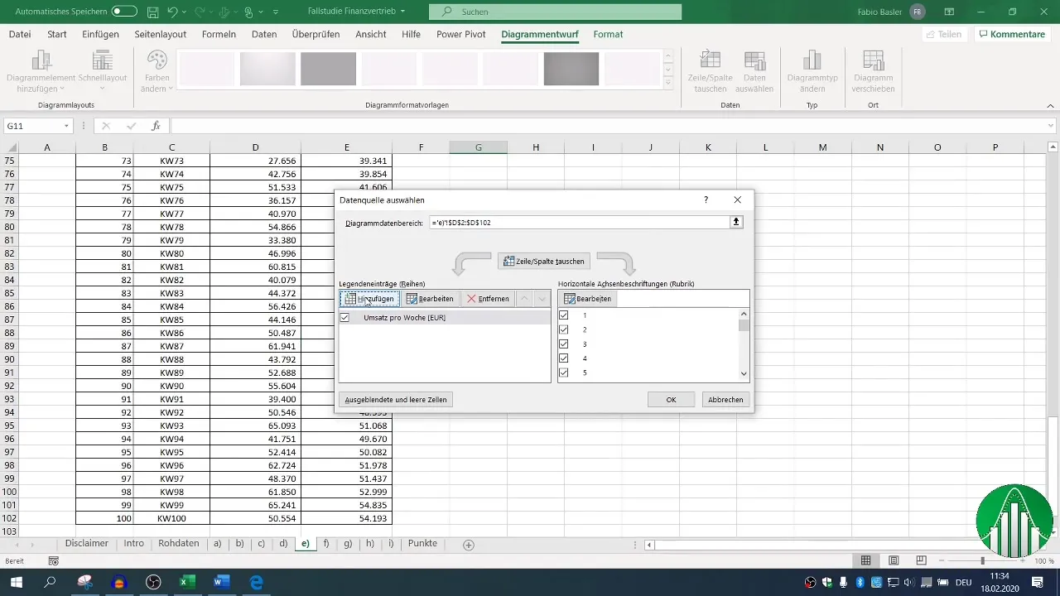Uncheck Umsatz pro Woche [EUR] series checkbox
Viewport: 1060px width, 596px height.
pyautogui.click(x=344, y=317)
